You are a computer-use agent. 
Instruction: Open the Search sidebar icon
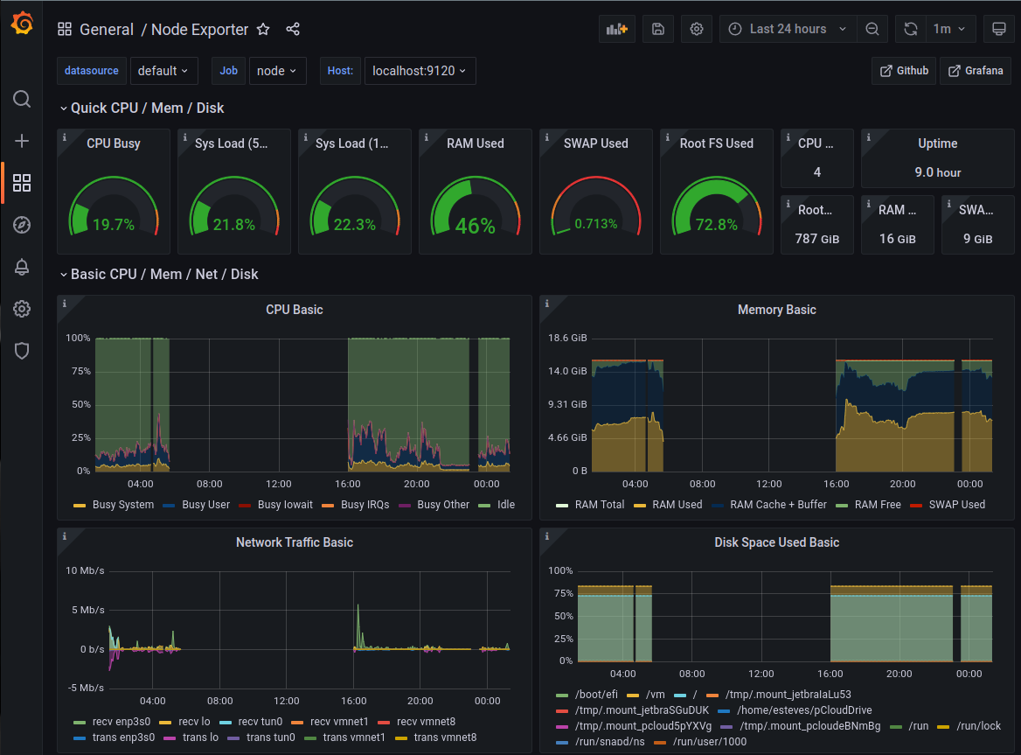21,99
